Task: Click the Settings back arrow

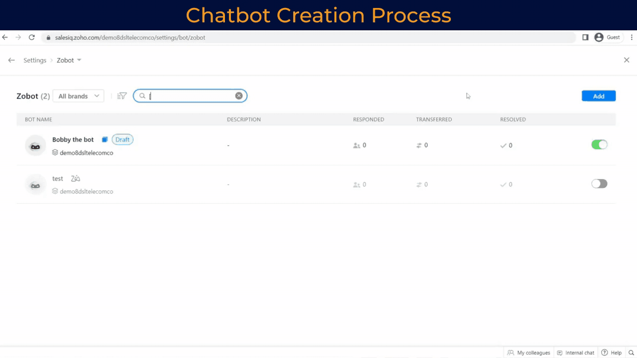Action: point(11,60)
